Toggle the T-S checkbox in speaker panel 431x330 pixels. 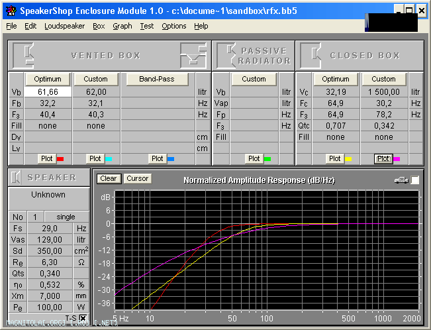click(x=83, y=318)
